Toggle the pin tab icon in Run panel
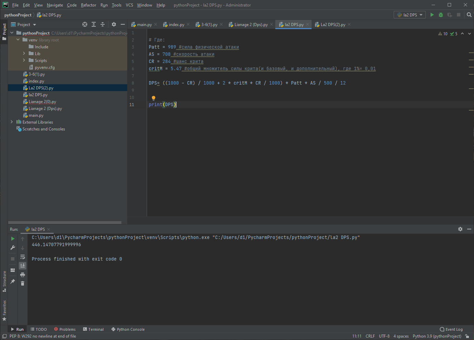 point(13,281)
